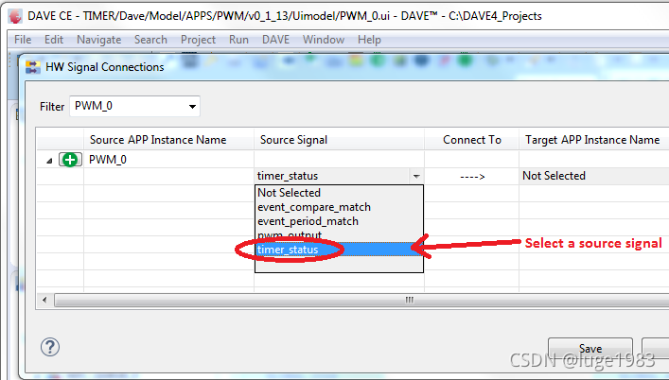
Task: Click the Connect To column header
Action: click(x=472, y=140)
